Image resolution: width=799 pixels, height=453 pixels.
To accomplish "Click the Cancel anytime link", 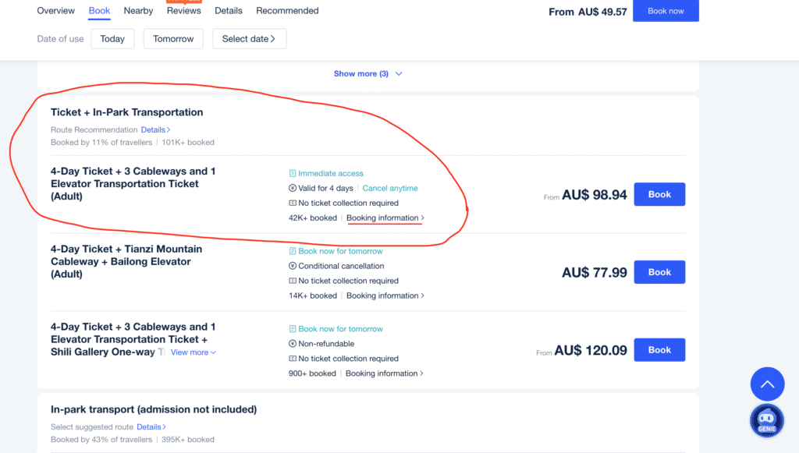I will pyautogui.click(x=390, y=189).
